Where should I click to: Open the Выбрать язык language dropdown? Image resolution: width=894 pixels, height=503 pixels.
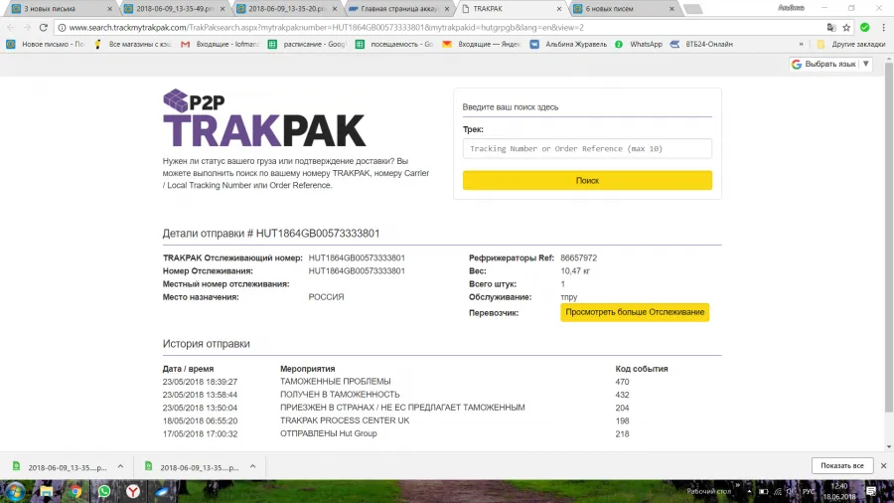830,64
